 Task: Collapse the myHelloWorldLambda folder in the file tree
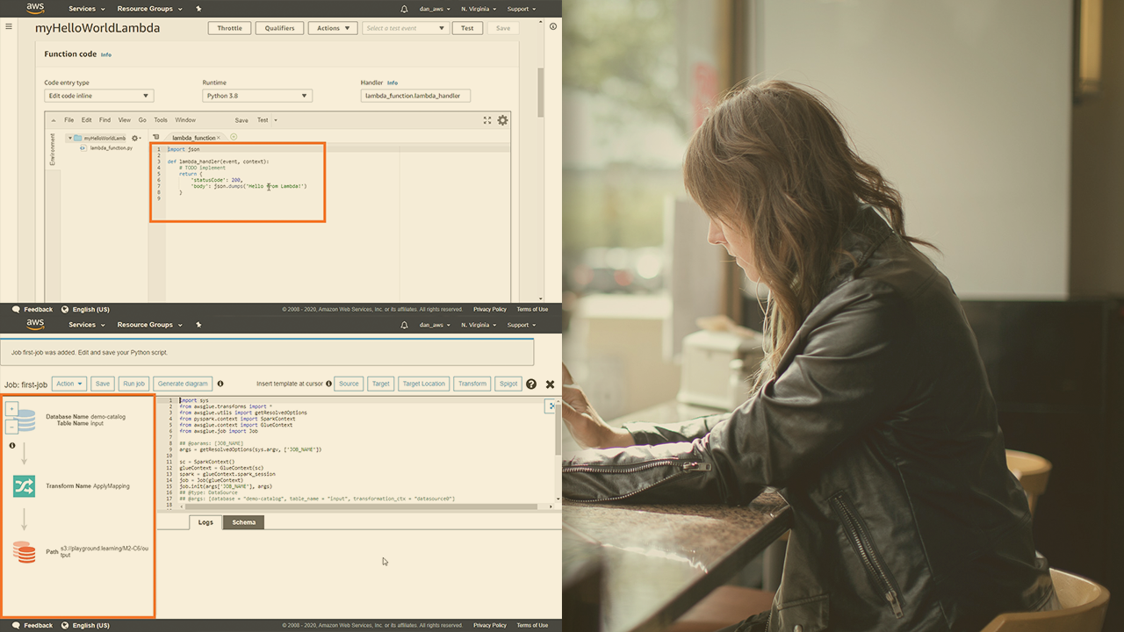point(69,138)
